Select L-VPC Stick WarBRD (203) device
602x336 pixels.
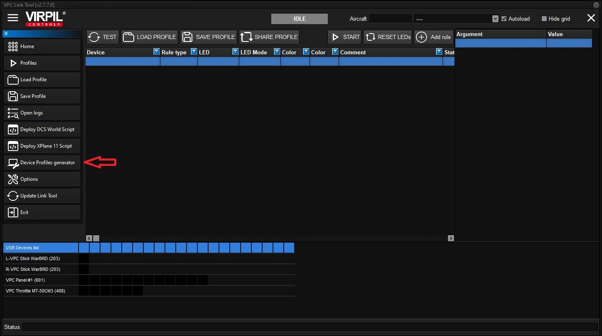coord(41,258)
